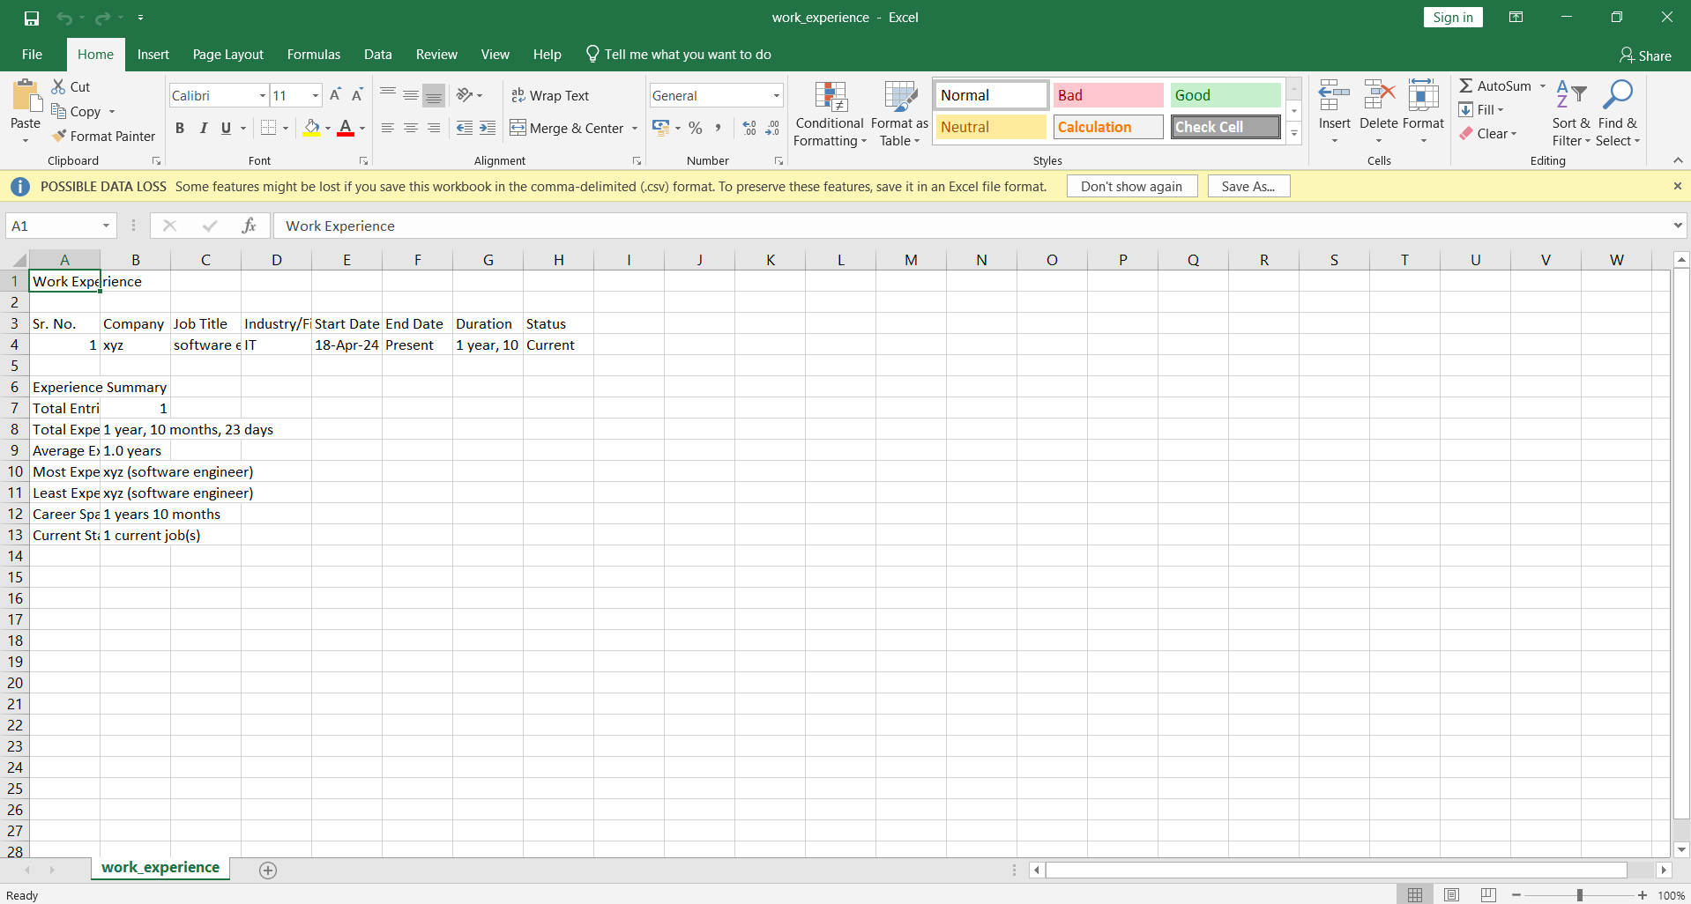The height and width of the screenshot is (904, 1691).
Task: Click the Share button
Action: [1645, 56]
